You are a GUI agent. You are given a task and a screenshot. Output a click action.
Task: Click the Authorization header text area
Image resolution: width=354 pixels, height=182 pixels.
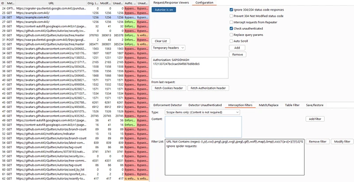click(190, 68)
